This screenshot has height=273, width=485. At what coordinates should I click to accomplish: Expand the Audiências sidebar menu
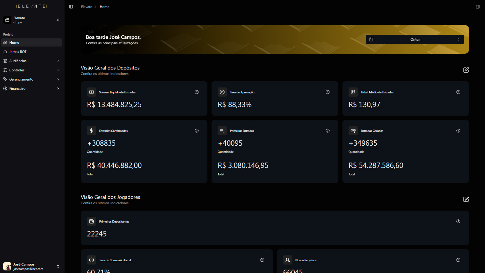(32, 61)
